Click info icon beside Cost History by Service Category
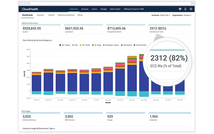 coord(51,40)
